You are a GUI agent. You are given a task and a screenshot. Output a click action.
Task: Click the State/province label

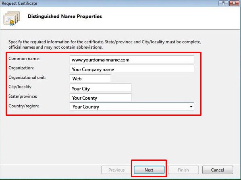[23, 96]
